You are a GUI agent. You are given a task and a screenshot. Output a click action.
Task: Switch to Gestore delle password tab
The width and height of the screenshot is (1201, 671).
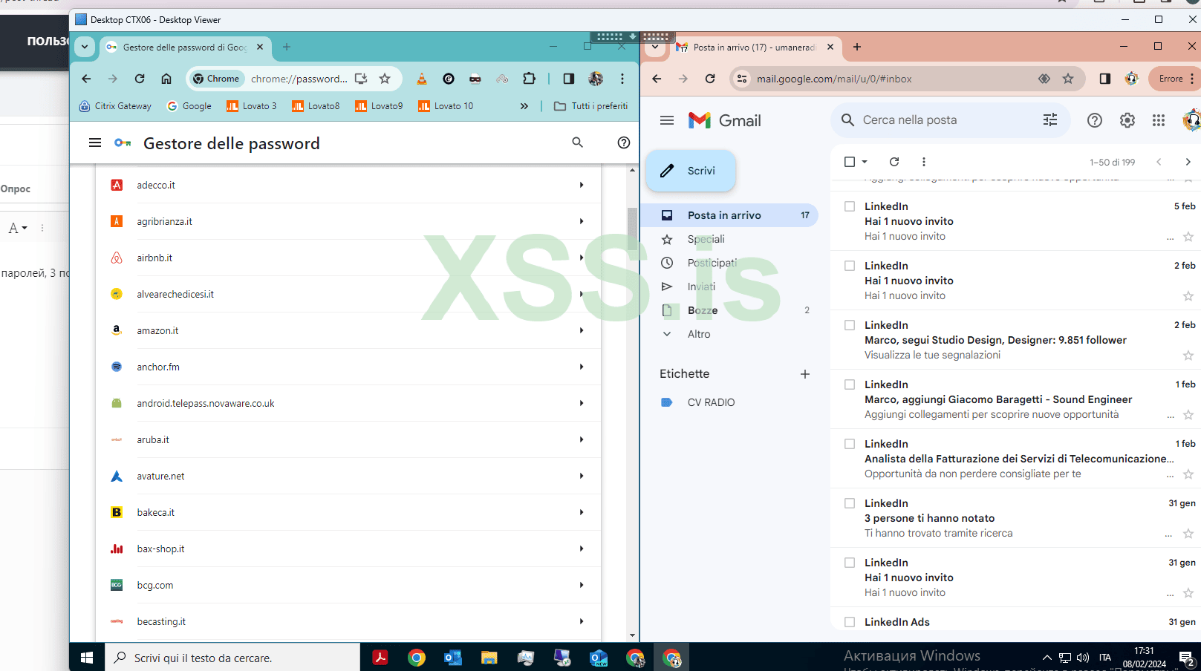point(185,47)
